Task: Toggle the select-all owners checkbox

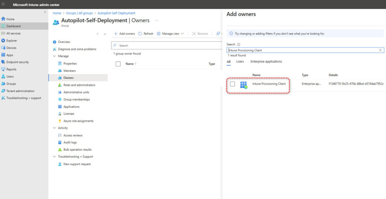Action: click(118, 64)
